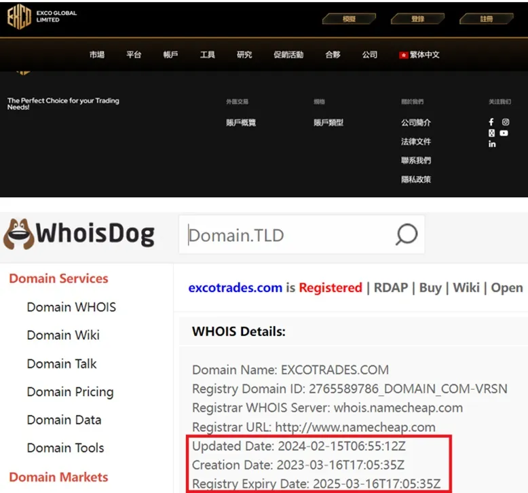Viewport: 528px width, 493px height.
Task: Open the Instagram social icon
Action: click(506, 122)
